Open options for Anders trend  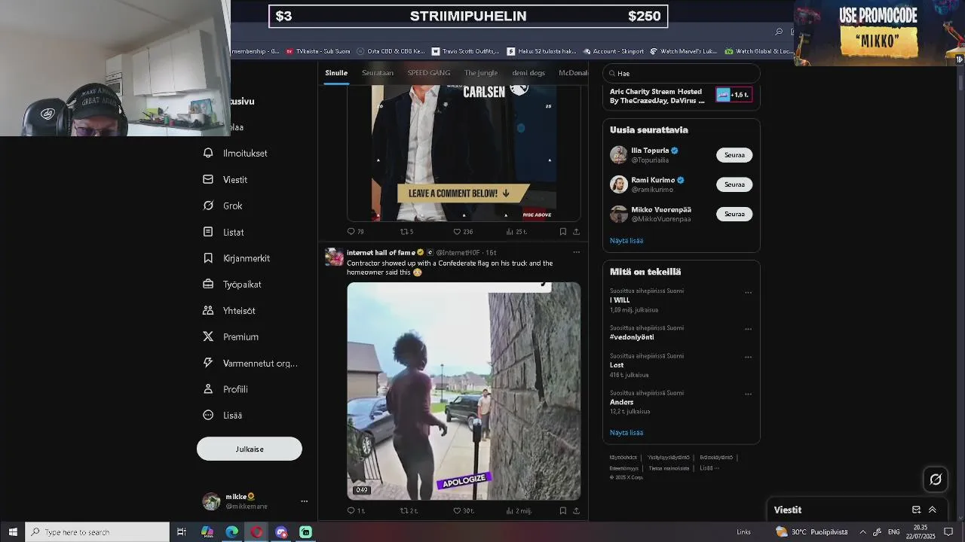[748, 394]
